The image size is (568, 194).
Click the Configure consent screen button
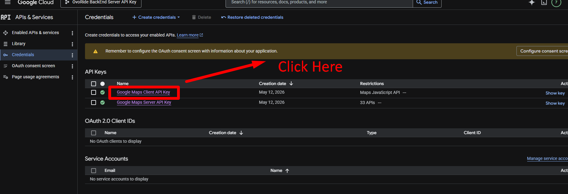[542, 51]
